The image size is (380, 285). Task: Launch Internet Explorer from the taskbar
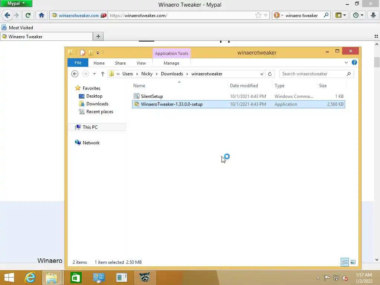coord(30,278)
